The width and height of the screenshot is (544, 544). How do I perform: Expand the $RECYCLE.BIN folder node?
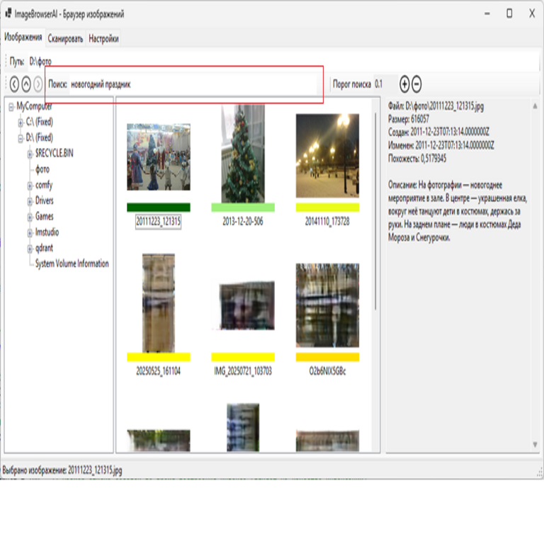(30, 153)
